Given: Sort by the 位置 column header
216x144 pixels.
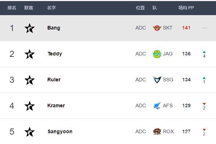Looking at the screenshot, I should (140, 8).
